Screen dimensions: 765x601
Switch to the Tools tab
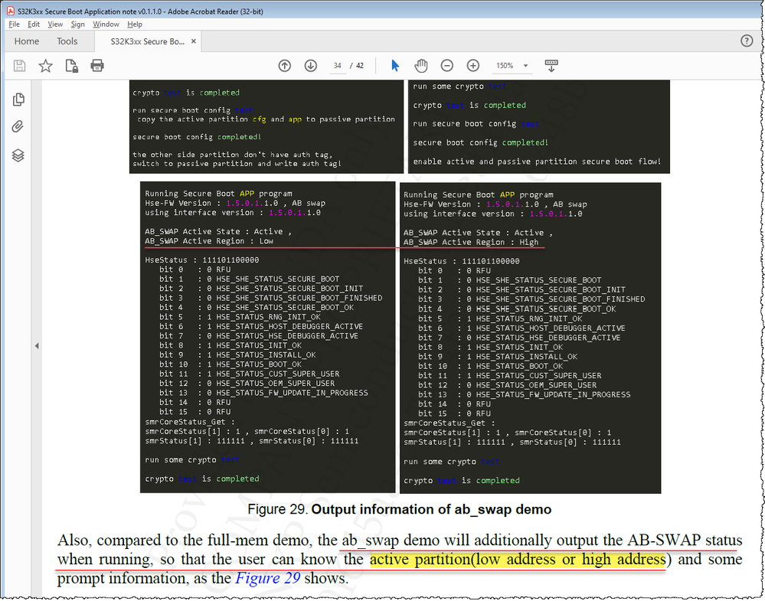click(x=67, y=41)
